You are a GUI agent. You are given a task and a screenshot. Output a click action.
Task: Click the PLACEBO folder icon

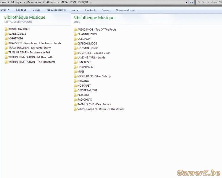75,95
